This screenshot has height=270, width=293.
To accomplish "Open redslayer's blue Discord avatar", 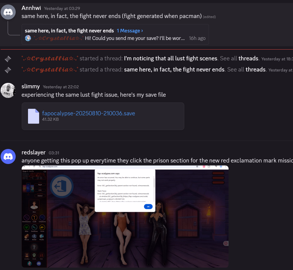I will point(8,156).
